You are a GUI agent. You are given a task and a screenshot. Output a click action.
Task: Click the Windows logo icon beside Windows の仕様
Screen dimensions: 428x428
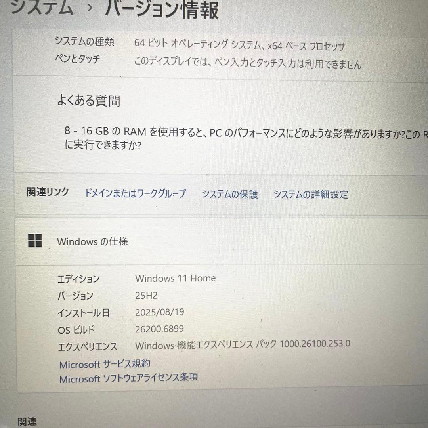[36, 241]
